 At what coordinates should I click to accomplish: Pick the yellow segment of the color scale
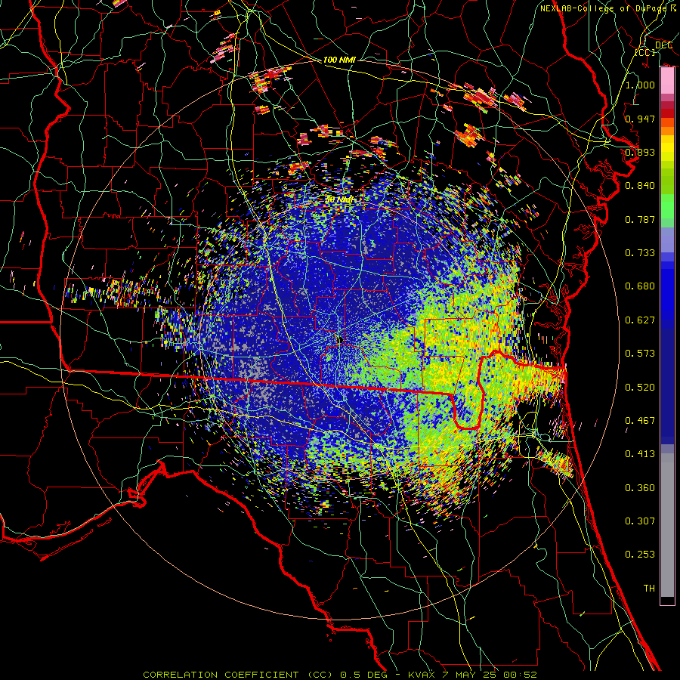pos(667,149)
